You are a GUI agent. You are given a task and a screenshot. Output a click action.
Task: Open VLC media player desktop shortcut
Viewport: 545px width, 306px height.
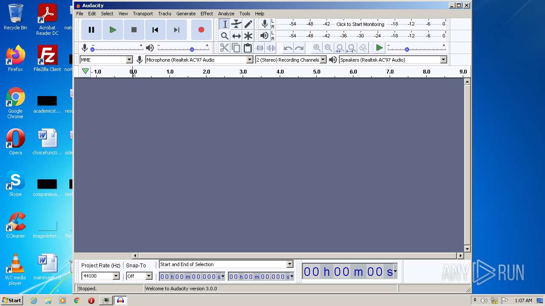click(x=15, y=269)
